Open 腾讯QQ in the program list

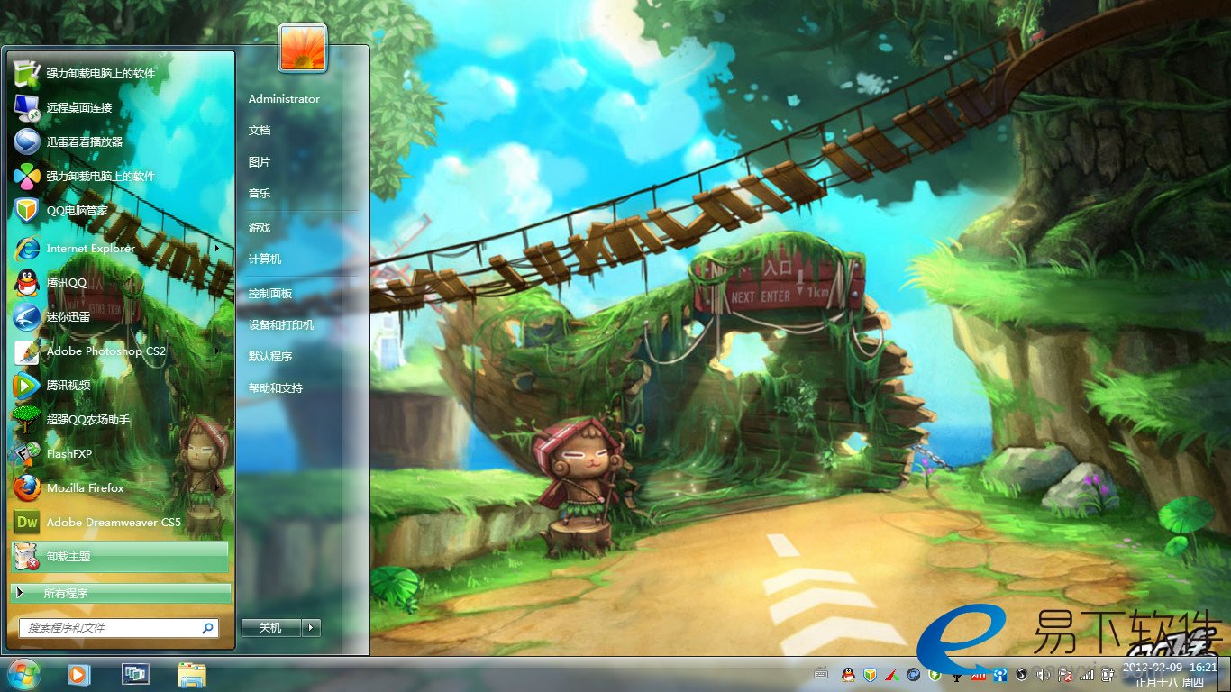(119, 282)
